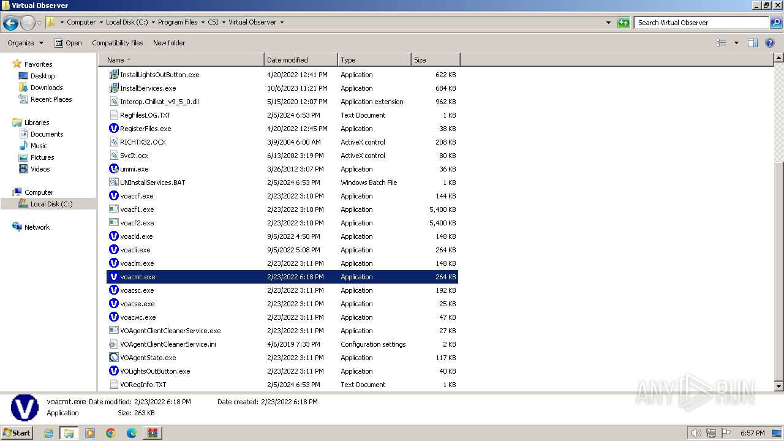Click the voacf1.exe icon
This screenshot has height=441, width=784.
coord(113,209)
